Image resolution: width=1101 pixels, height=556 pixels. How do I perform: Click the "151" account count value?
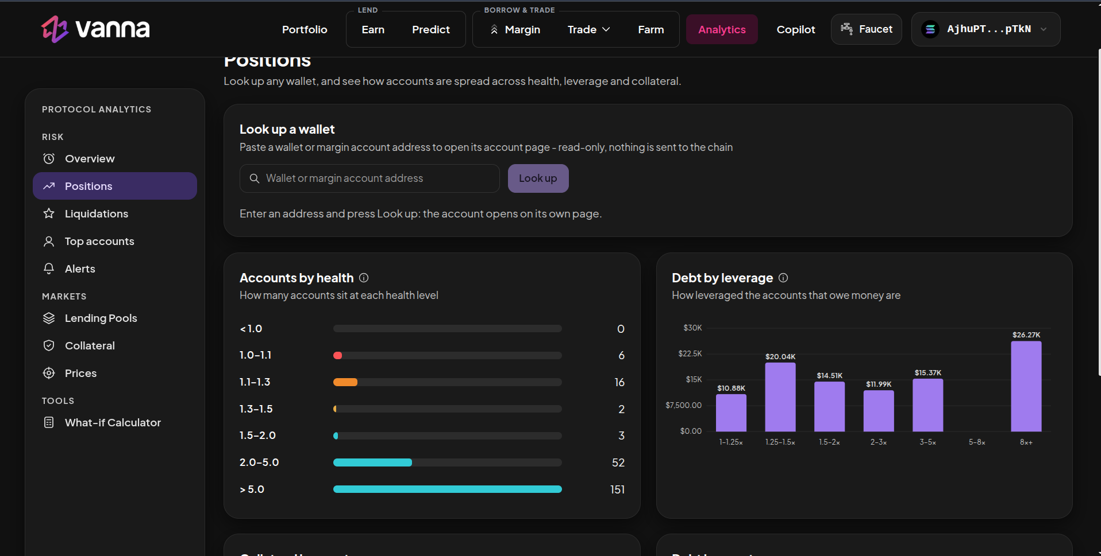(617, 489)
